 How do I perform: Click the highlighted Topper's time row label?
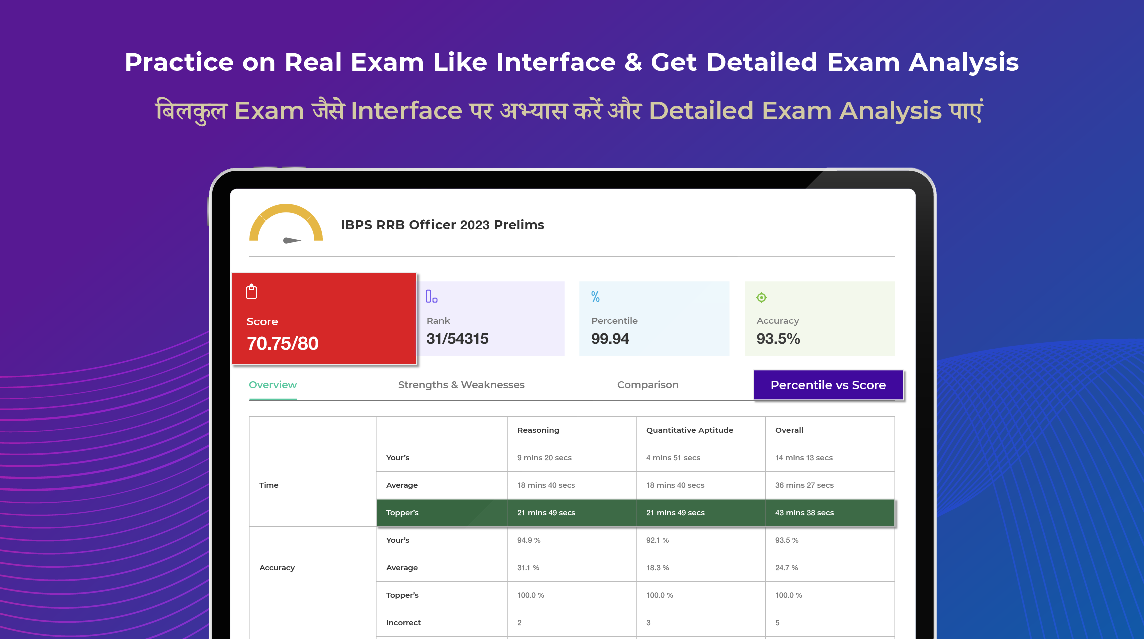click(x=402, y=513)
